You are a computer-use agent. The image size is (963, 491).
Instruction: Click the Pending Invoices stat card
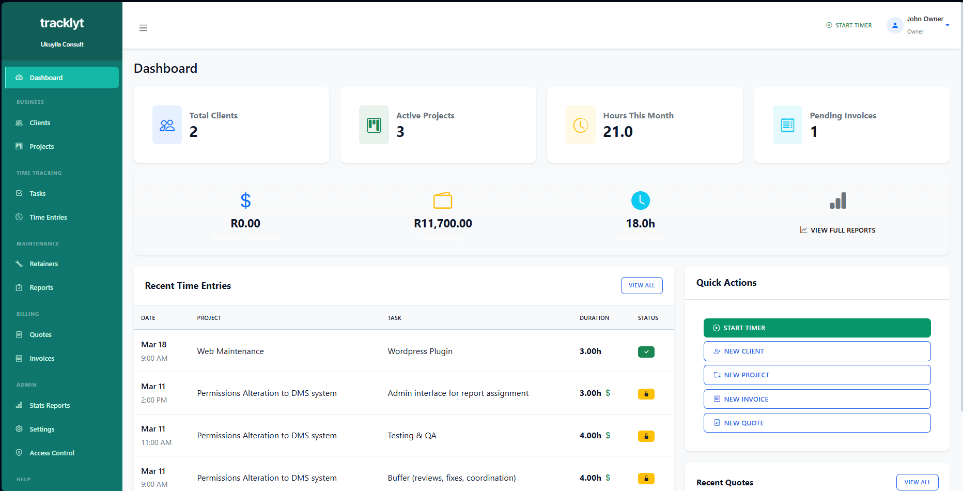pyautogui.click(x=851, y=125)
